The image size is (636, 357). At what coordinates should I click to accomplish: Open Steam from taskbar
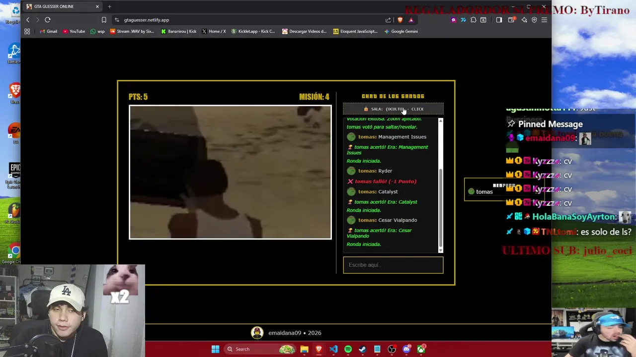point(362,349)
